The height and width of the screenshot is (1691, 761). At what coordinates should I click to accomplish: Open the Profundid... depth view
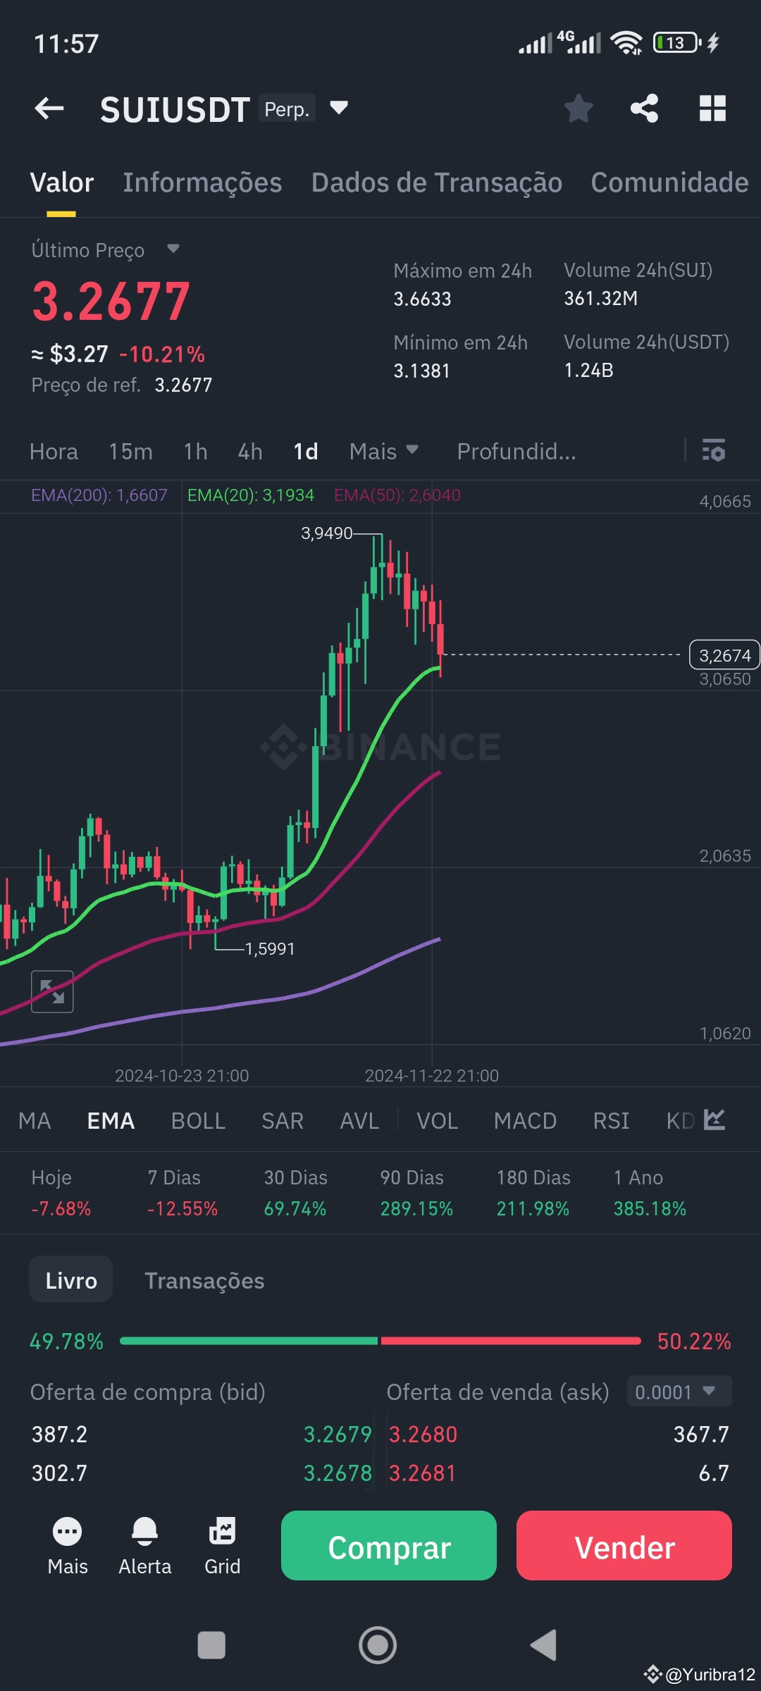516,451
